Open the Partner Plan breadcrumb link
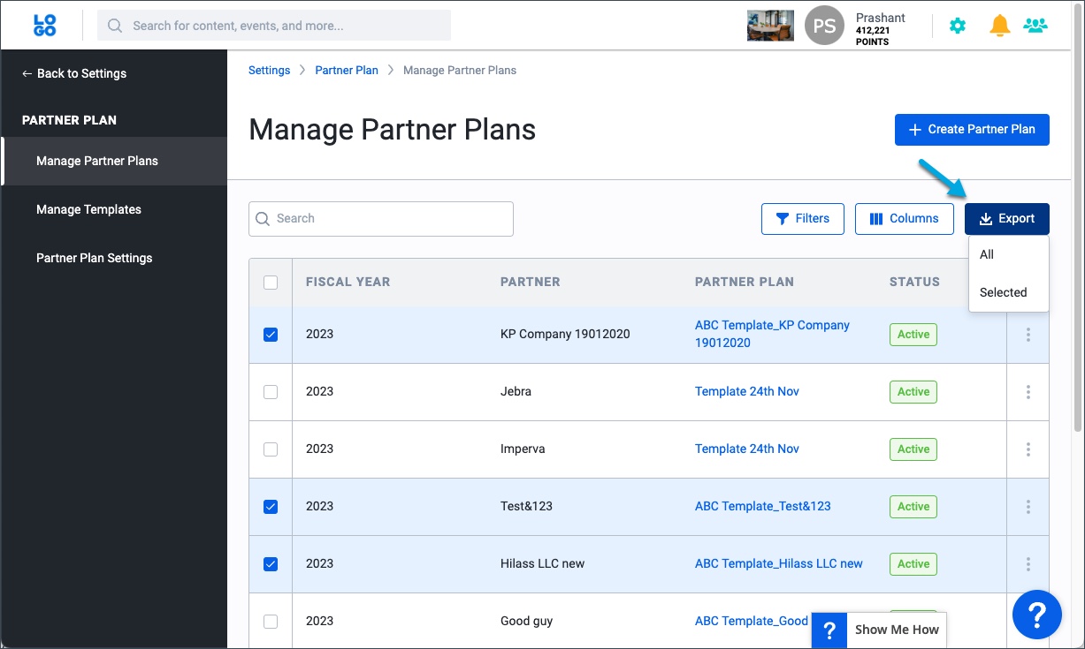1085x649 pixels. point(347,70)
